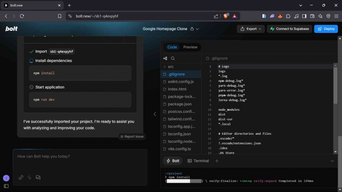The image size is (342, 192).
Task: Open Brave Rewards triangle icon
Action: 235,16
